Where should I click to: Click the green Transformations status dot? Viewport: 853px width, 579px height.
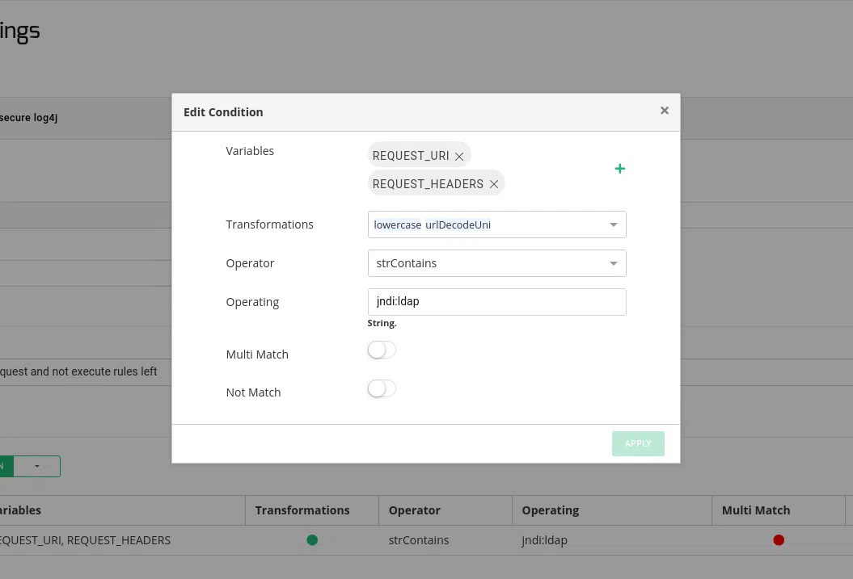coord(312,540)
